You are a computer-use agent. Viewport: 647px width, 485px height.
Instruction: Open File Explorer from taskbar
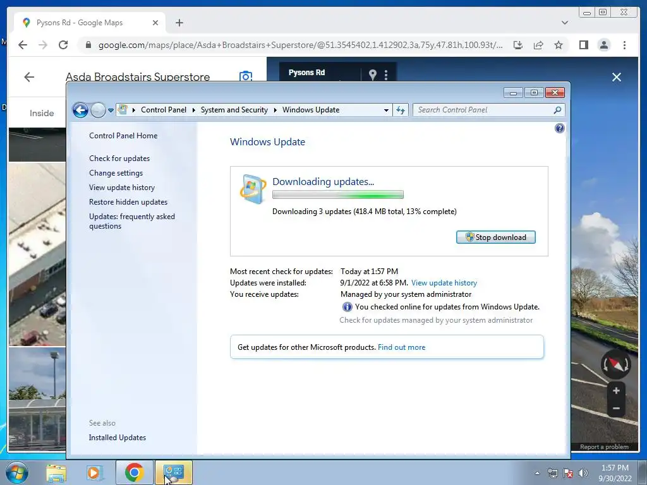(56, 473)
